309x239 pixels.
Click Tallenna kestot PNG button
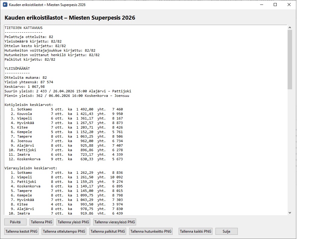tap(21, 231)
